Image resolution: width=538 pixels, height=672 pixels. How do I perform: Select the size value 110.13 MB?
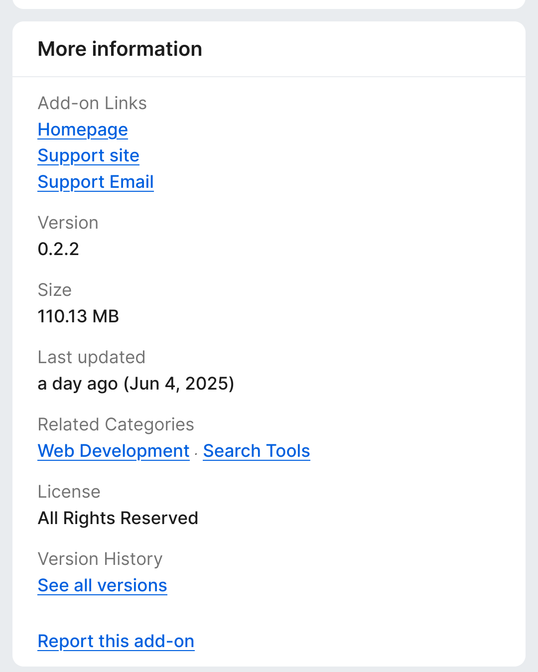78,316
